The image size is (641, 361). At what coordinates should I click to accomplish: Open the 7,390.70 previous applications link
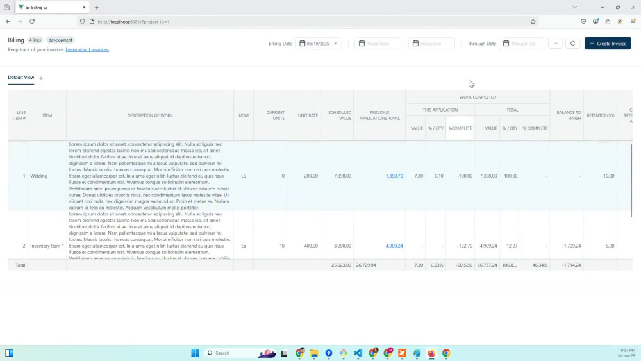coord(394,176)
